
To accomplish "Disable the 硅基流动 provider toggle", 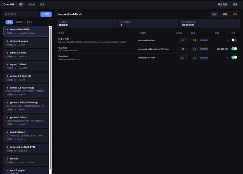I will point(234,49).
